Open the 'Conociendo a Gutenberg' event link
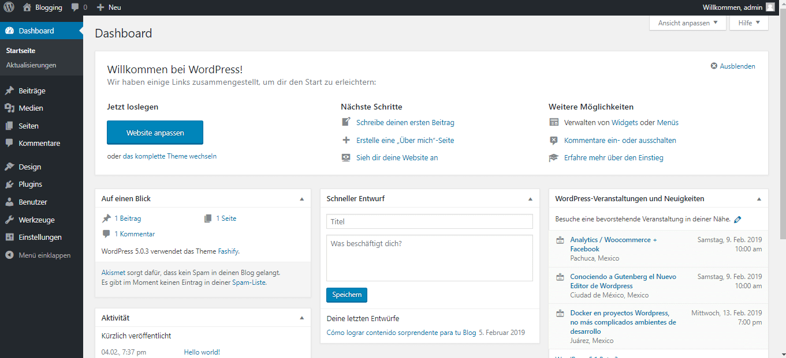Screen dimensions: 786x358 click(x=623, y=281)
